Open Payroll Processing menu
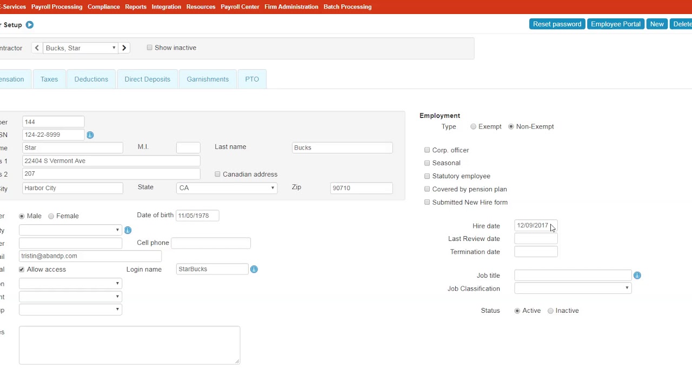Image resolution: width=692 pixels, height=389 pixels. (57, 6)
